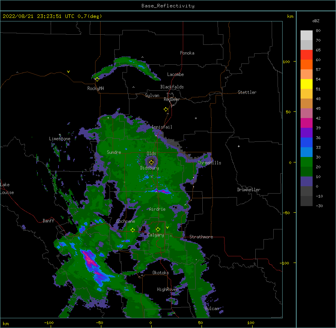Select the Limestone label
Image resolution: width=336 pixels, height=328 pixels.
60,139
